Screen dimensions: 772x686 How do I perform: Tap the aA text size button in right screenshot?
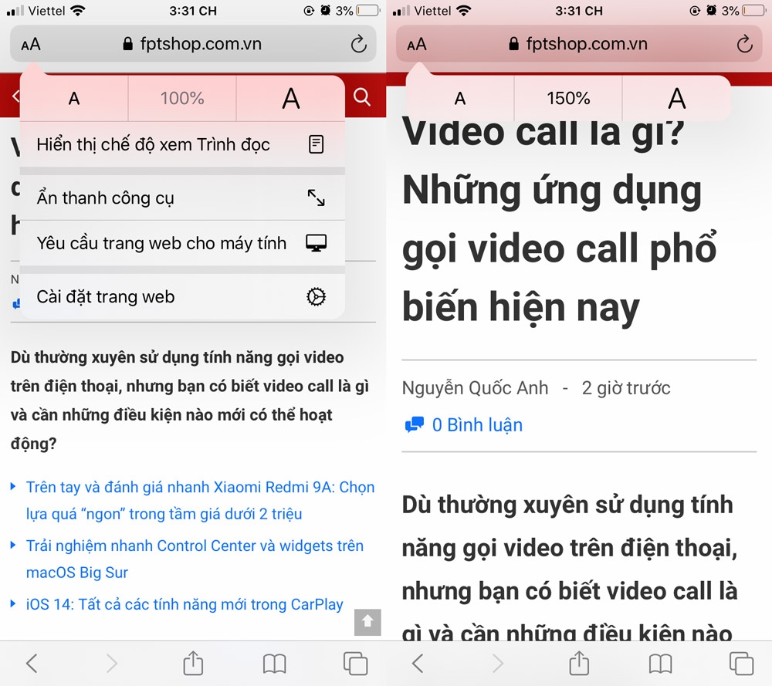[x=417, y=44]
